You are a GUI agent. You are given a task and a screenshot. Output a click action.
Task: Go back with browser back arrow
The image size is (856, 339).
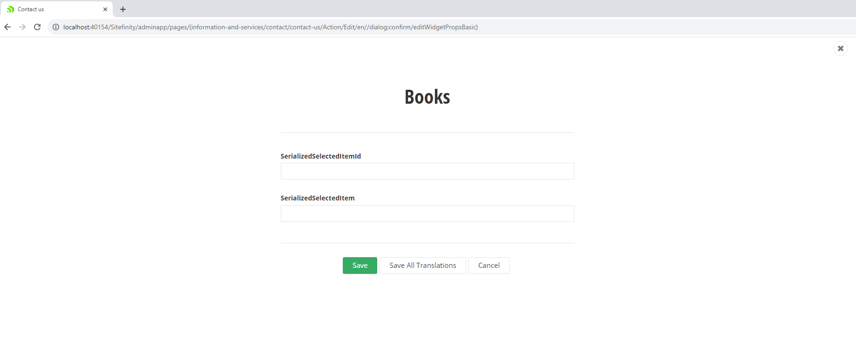pyautogui.click(x=7, y=27)
